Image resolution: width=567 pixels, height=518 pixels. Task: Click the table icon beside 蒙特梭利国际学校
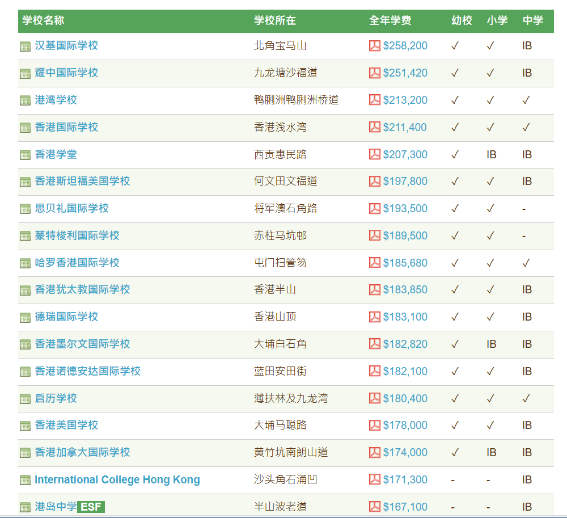click(x=25, y=237)
